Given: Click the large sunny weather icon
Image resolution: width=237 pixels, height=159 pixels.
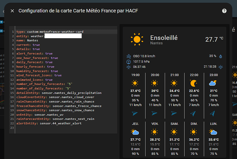Looking at the screenshot, I should tap(137, 39).
